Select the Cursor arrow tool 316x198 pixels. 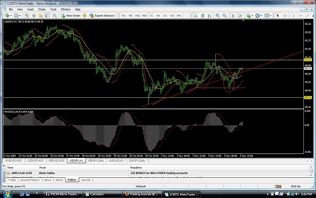(x=278, y=16)
